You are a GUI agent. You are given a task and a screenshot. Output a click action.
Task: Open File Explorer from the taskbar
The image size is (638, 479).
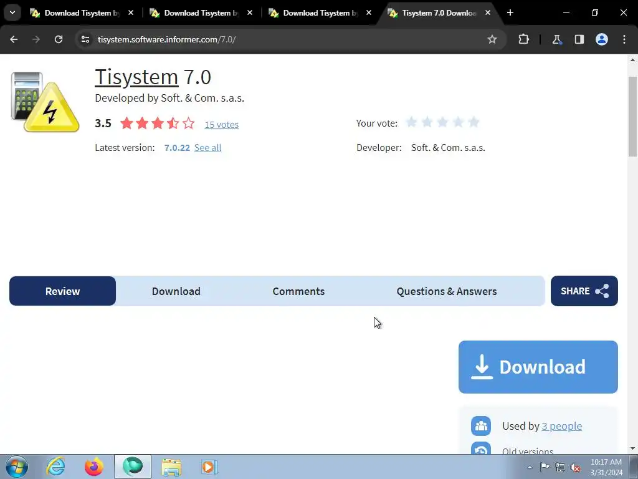click(x=171, y=467)
